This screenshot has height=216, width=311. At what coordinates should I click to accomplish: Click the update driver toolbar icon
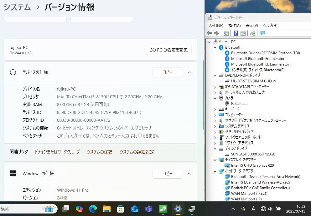[253, 33]
